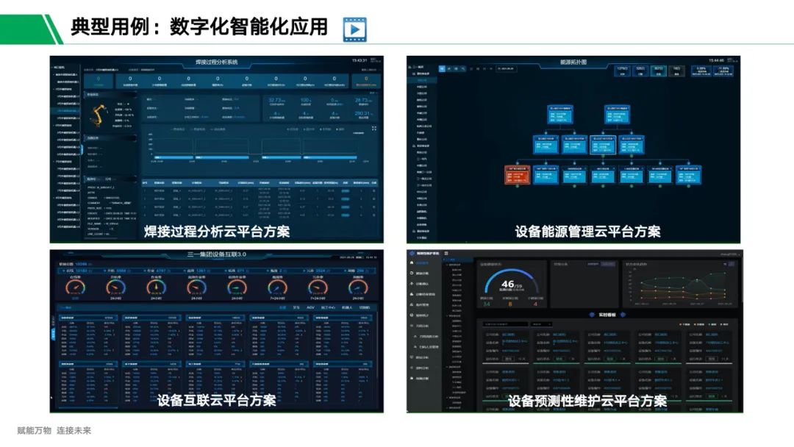794x447 pixels.
Task: Toggle the blue status pill in first welding table row
Action: click(x=346, y=190)
